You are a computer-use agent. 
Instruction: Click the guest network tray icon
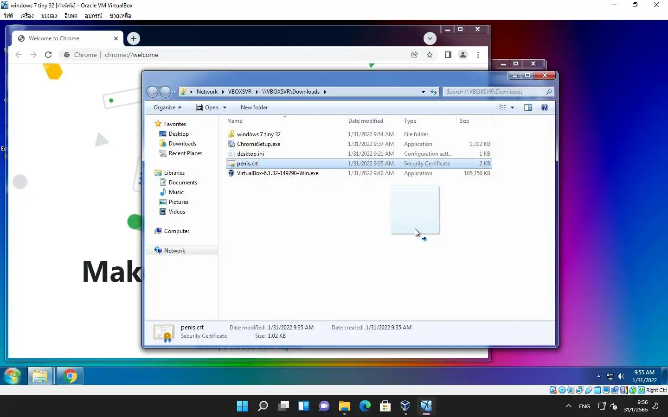click(x=610, y=376)
